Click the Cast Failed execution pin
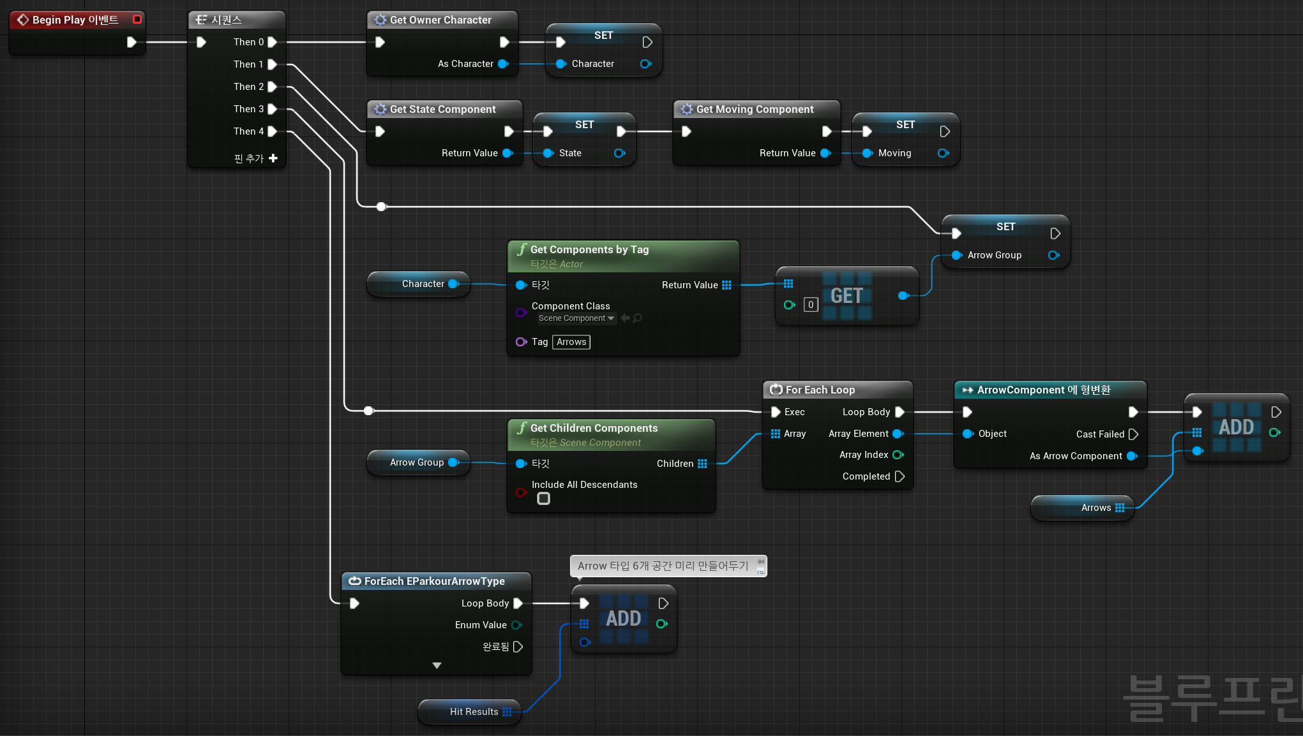 (x=1133, y=434)
